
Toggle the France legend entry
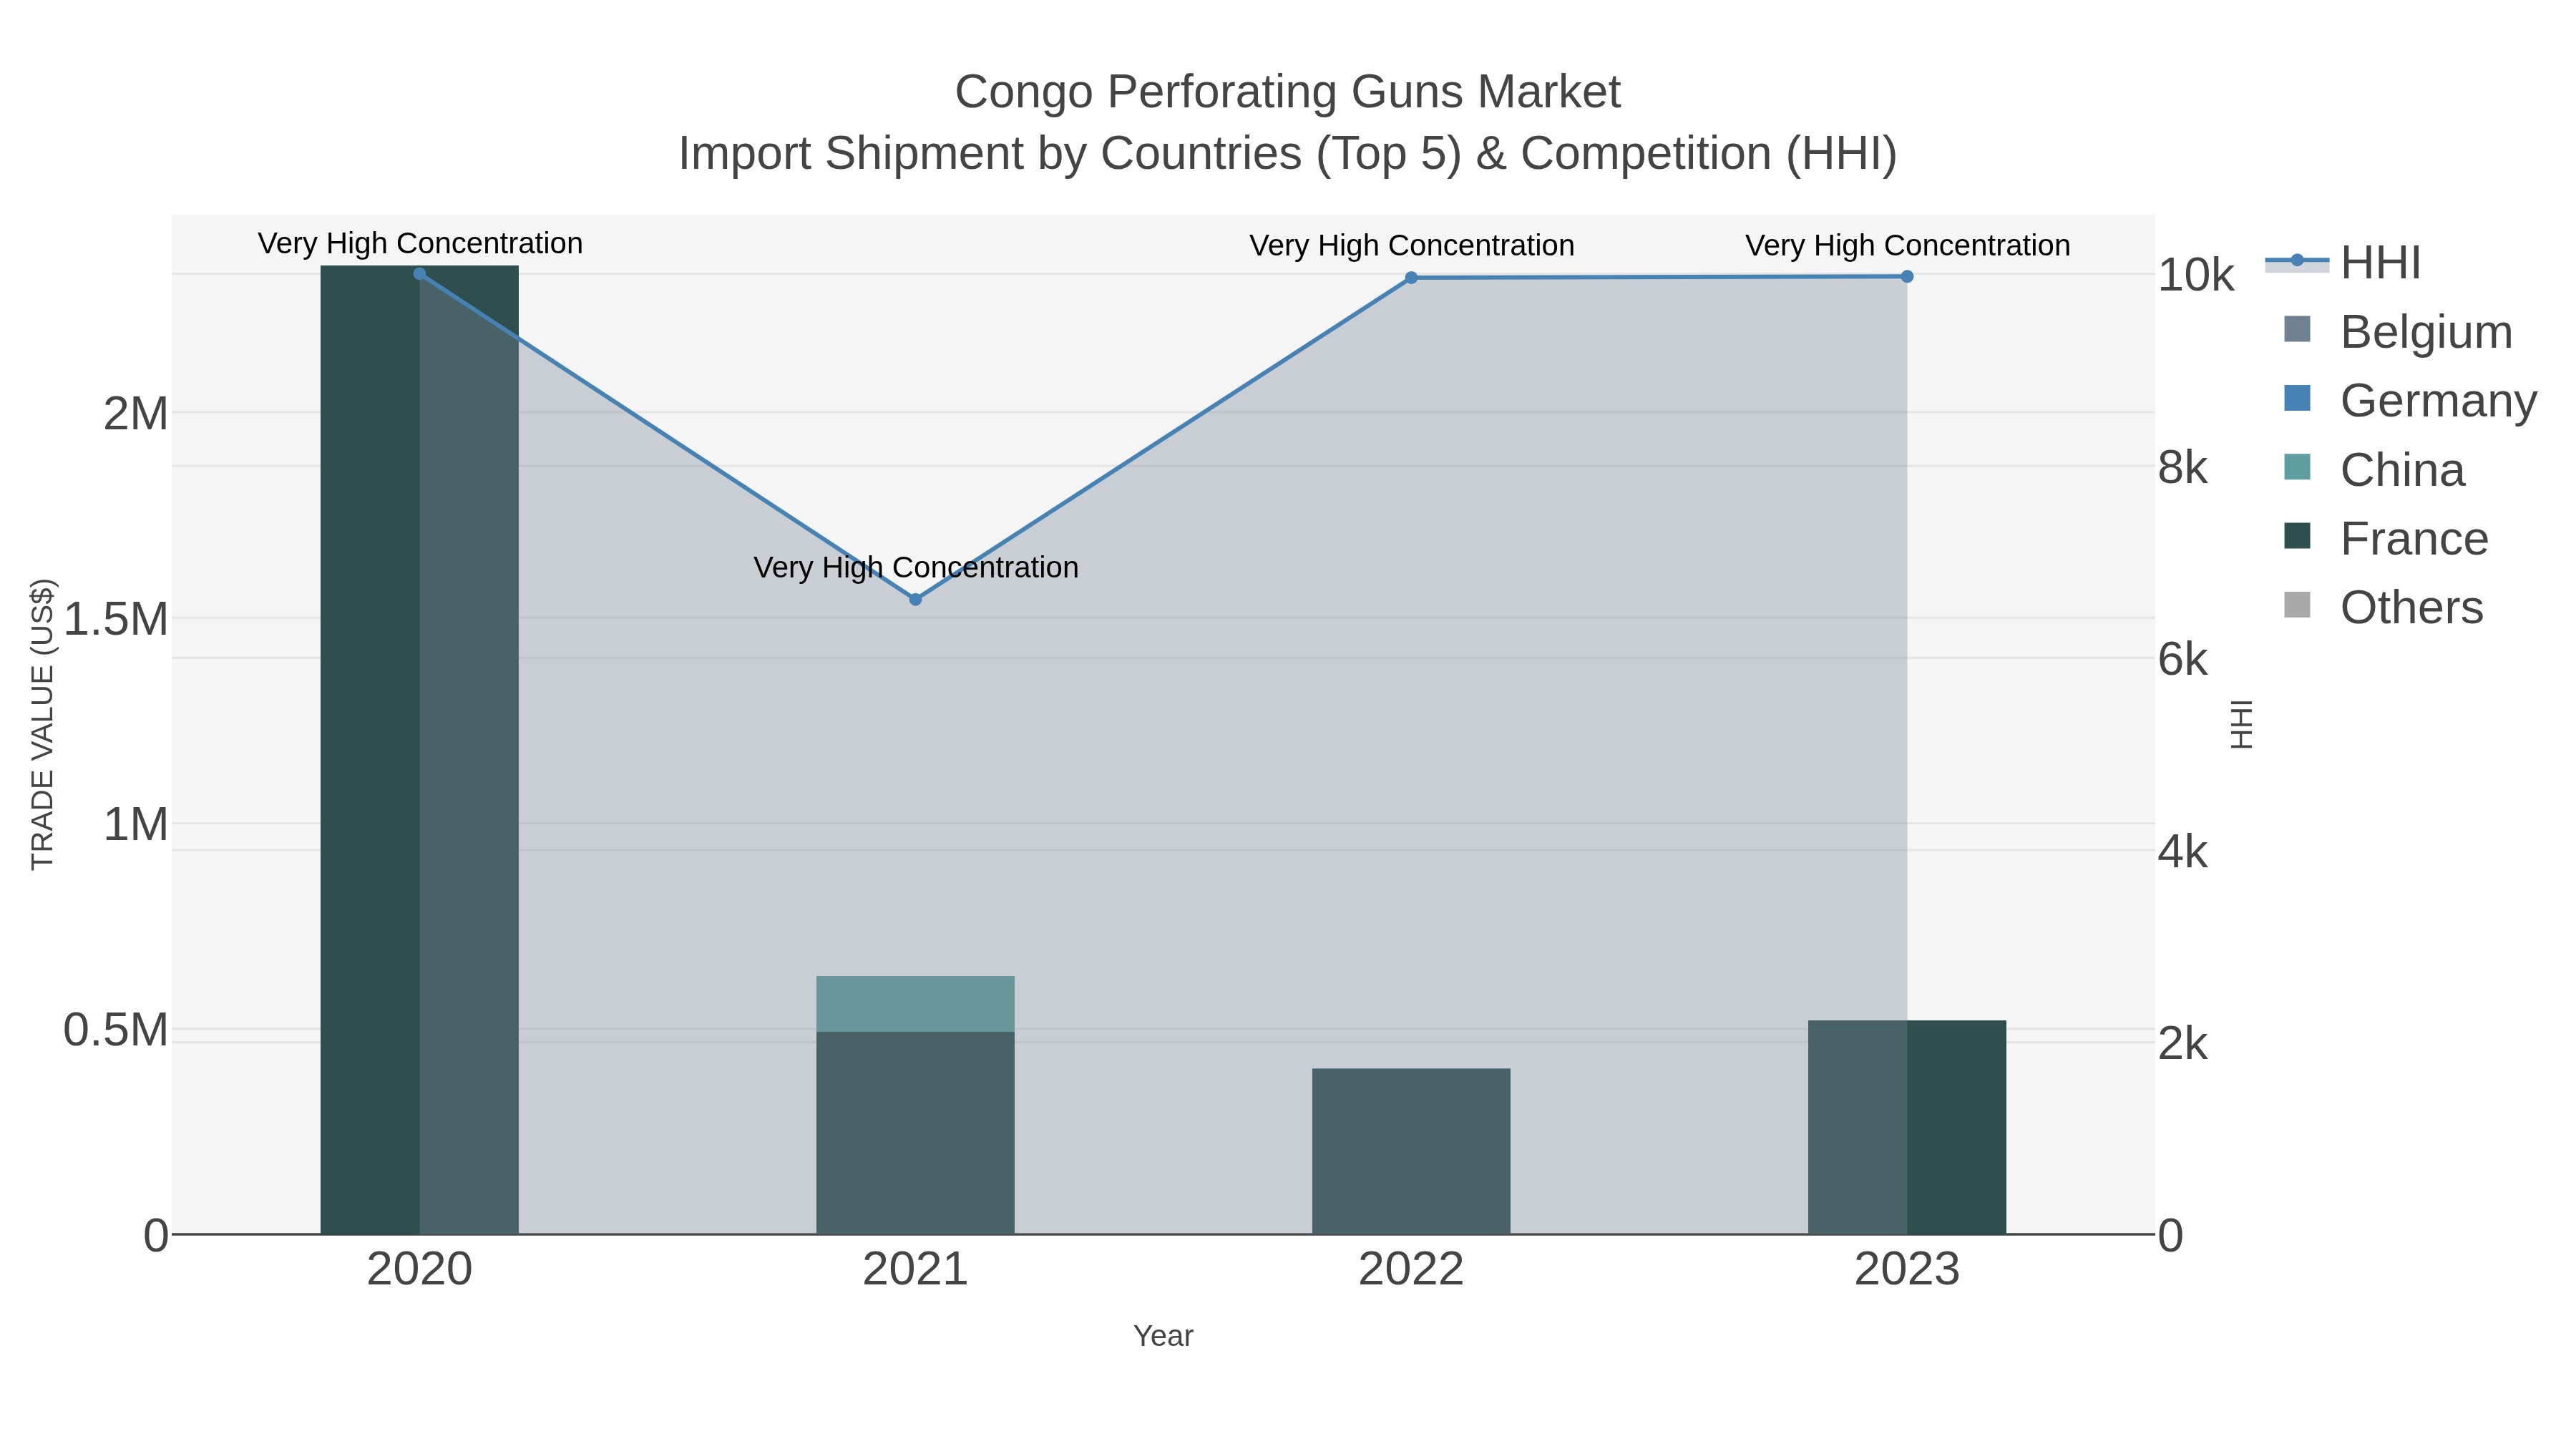[2386, 539]
